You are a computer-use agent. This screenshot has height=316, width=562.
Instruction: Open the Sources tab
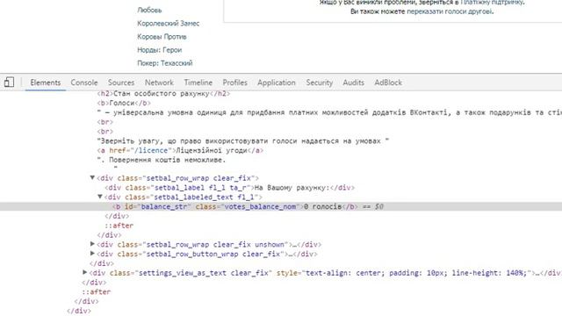[121, 83]
